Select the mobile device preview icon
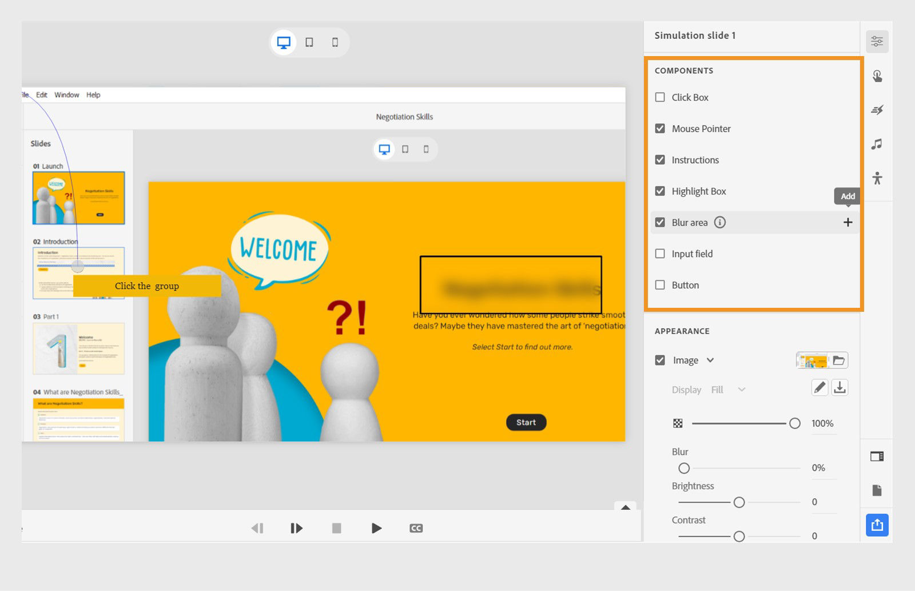 (335, 42)
